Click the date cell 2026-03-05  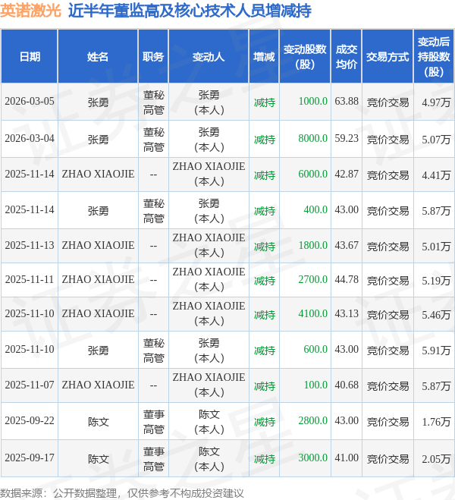(x=30, y=102)
